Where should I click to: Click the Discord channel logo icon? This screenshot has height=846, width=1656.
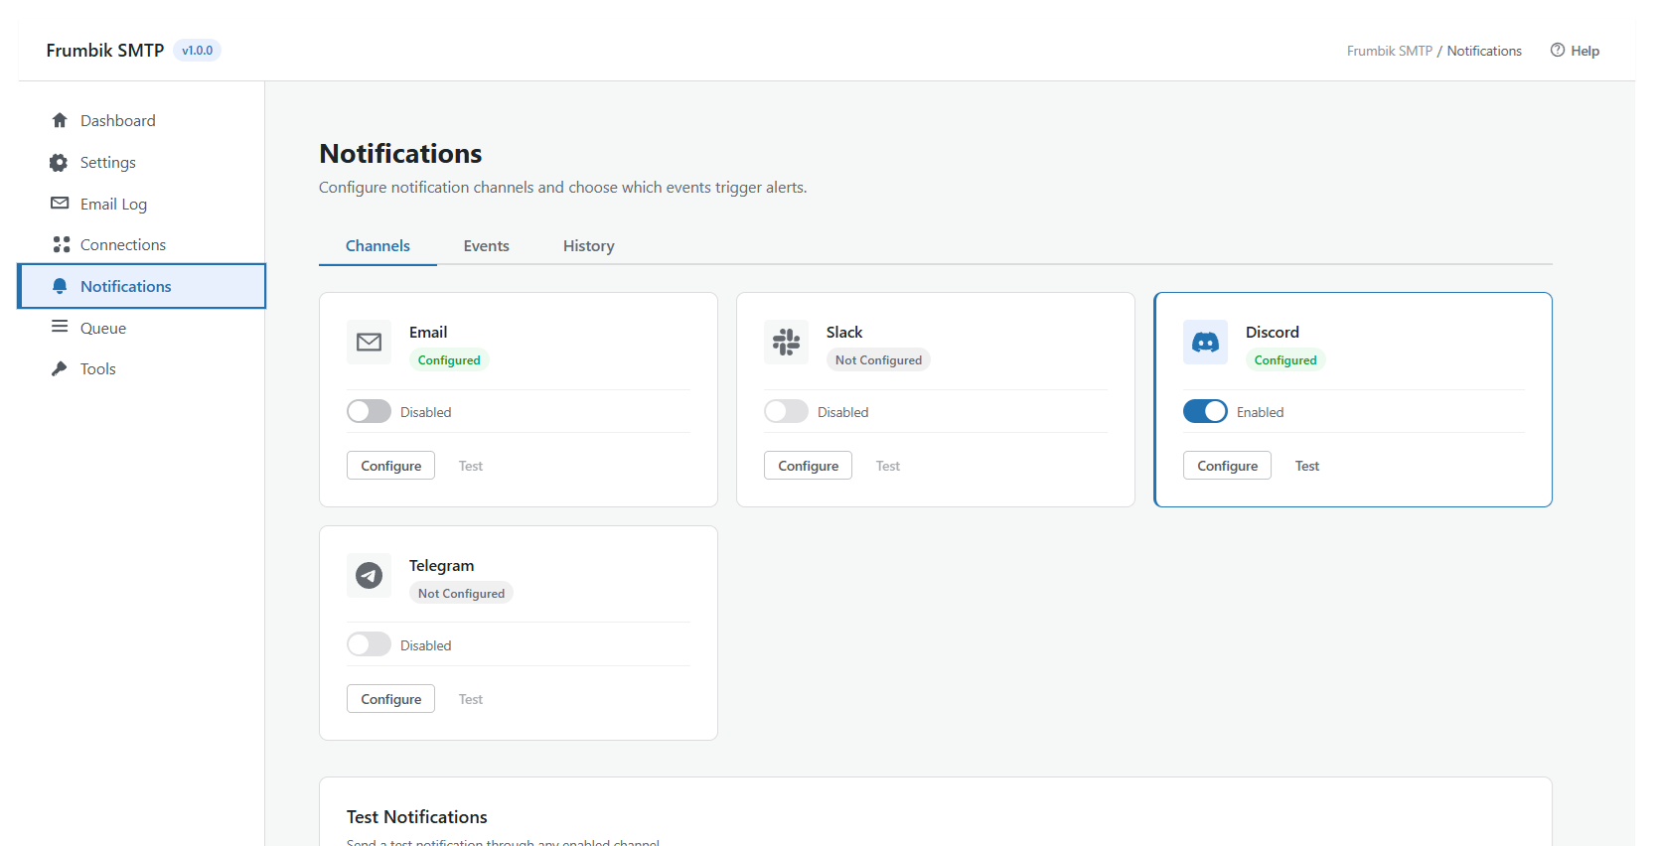tap(1205, 343)
